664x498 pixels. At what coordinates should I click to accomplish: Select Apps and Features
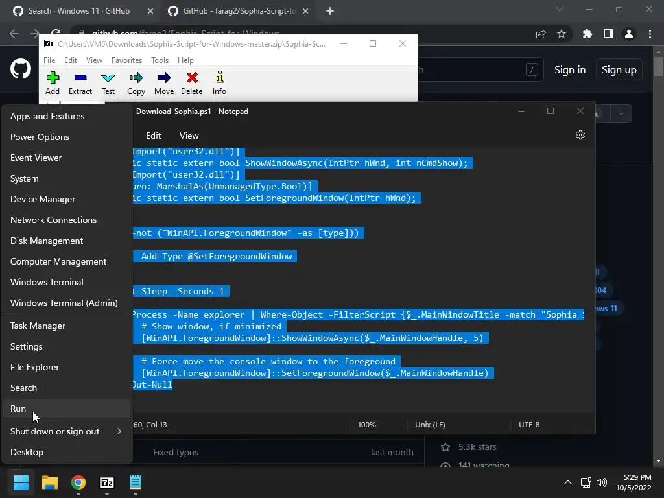pos(67,116)
